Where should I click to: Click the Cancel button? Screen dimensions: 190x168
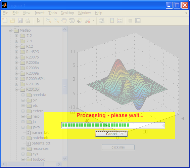111,134
